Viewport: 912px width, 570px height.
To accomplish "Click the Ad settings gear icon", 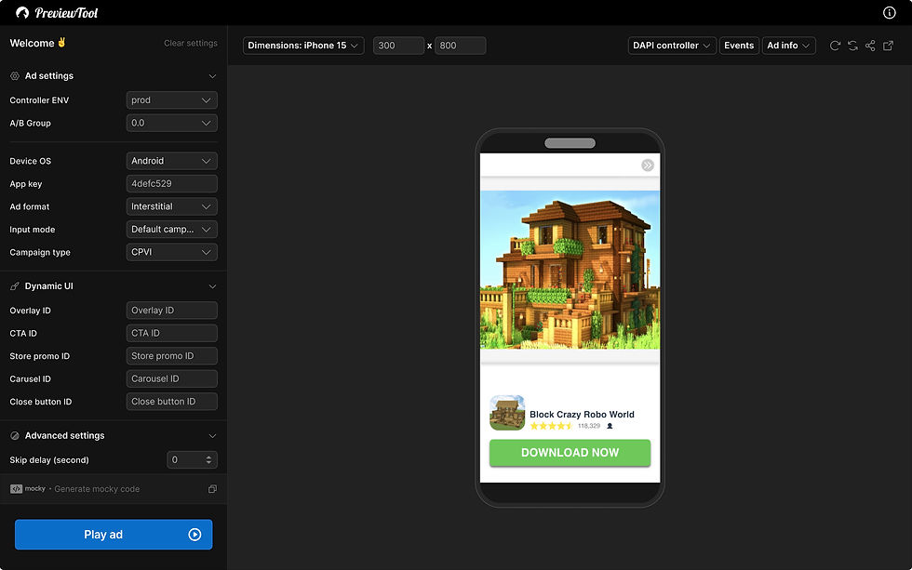I will [x=15, y=76].
